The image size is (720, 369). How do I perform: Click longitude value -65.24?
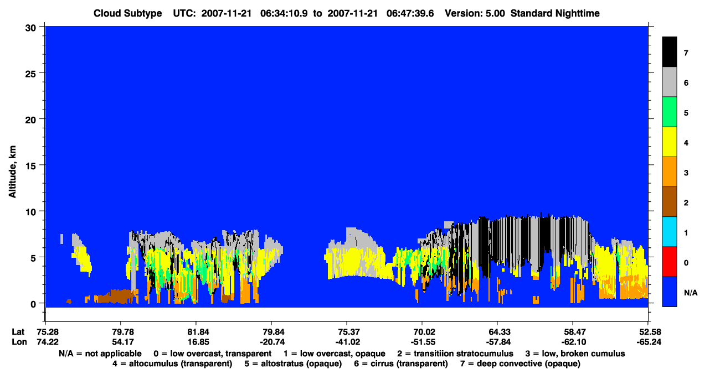[x=648, y=342]
